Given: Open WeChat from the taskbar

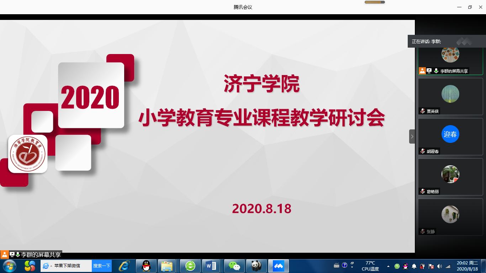Looking at the screenshot, I should [x=234, y=266].
